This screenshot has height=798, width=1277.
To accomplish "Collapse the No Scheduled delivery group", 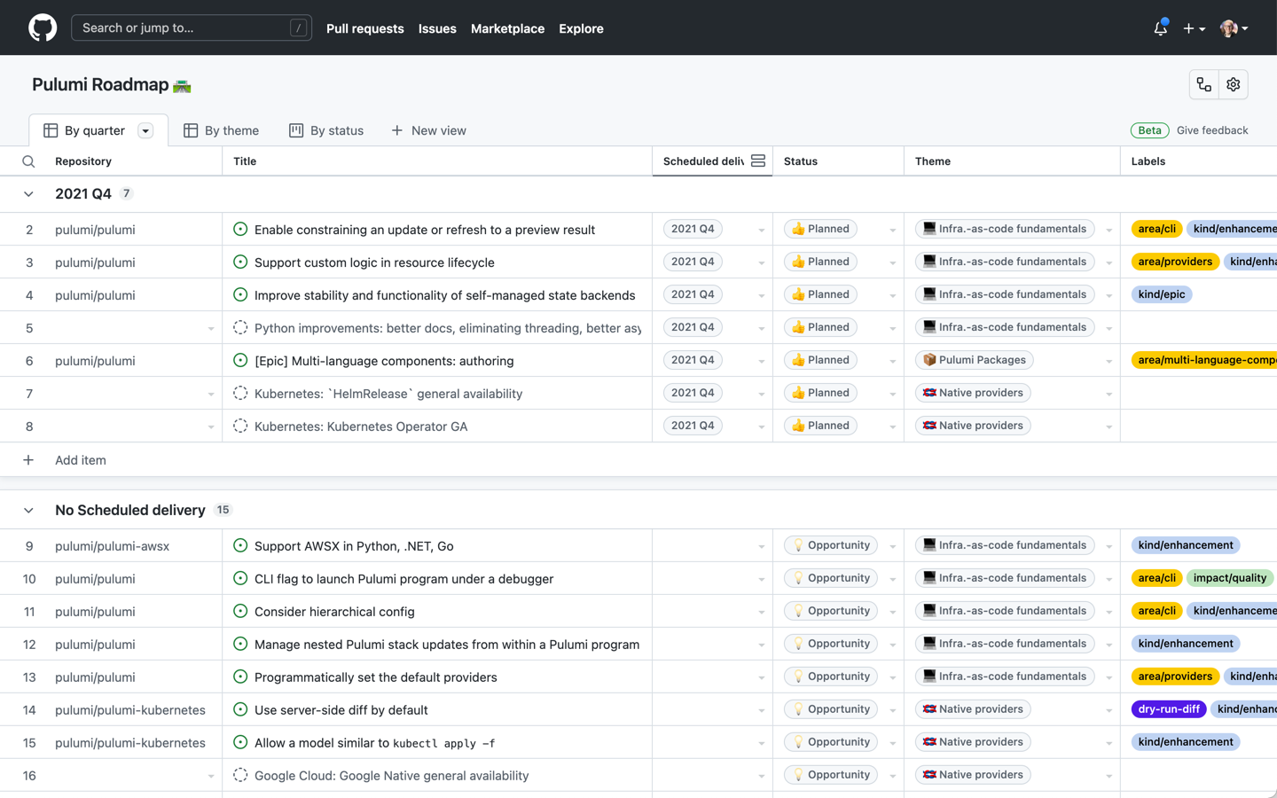I will pyautogui.click(x=28, y=511).
